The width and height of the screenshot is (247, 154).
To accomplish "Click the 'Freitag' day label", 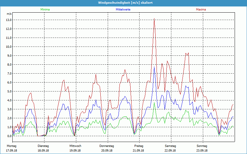I will click(x=139, y=146).
